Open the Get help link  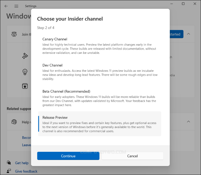[x=22, y=163]
